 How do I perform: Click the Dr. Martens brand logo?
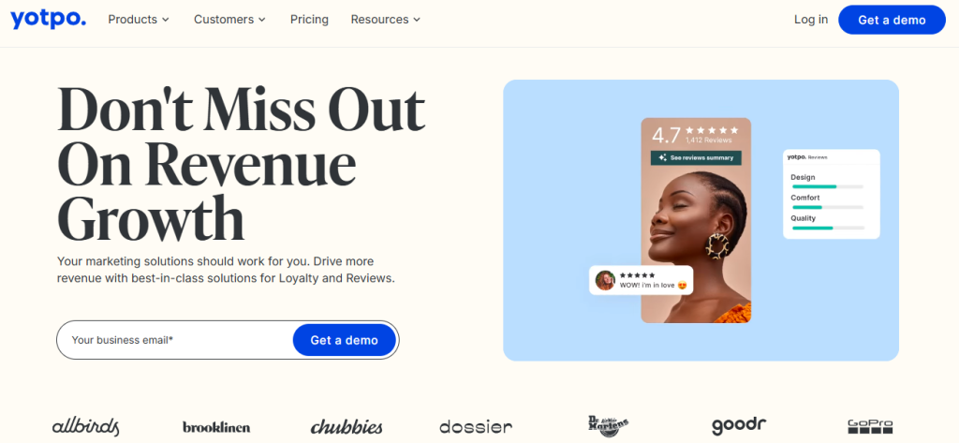607,426
